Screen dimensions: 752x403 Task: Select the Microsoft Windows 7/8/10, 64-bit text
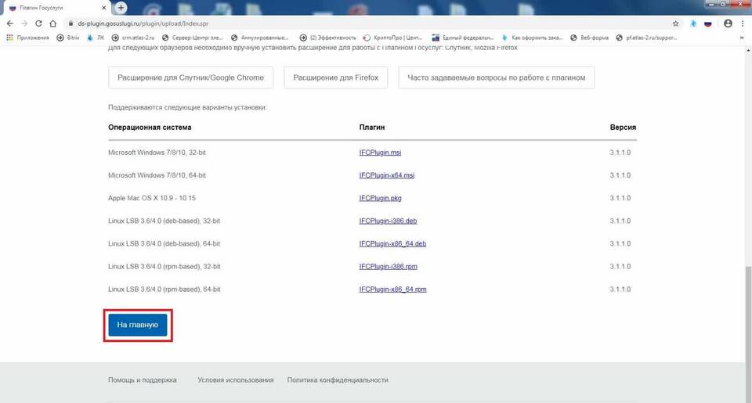tap(157, 175)
